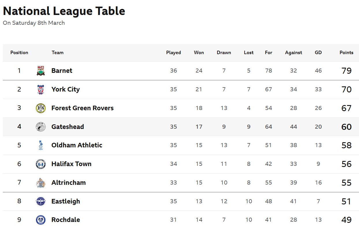Click the Played column header
Image resolution: width=359 pixels, height=228 pixels.
coord(174,53)
